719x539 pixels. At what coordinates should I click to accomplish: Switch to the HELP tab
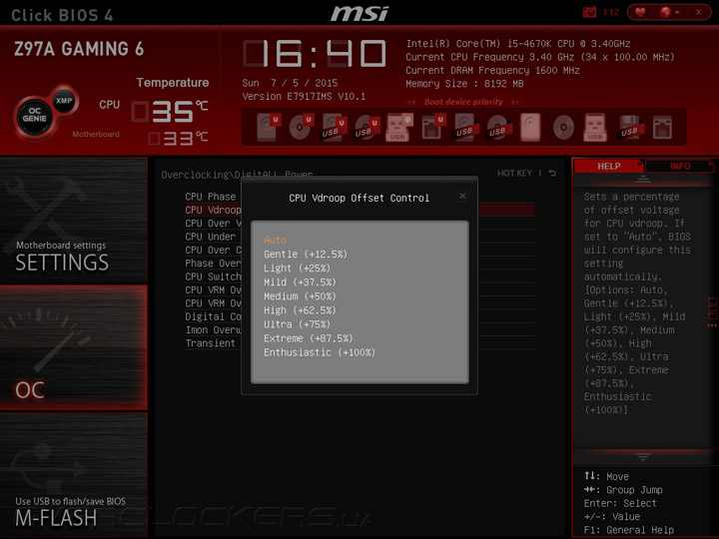[x=609, y=166]
